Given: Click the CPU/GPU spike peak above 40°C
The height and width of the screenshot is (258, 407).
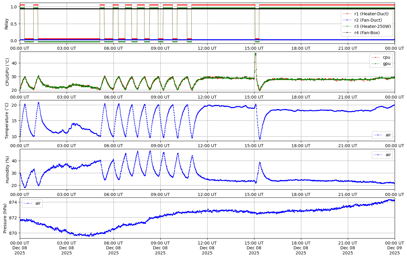Looking at the screenshot, I should (255, 54).
